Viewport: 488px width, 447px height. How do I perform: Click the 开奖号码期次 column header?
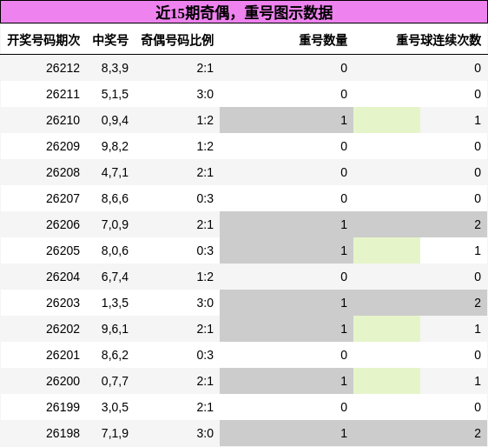pos(43,40)
